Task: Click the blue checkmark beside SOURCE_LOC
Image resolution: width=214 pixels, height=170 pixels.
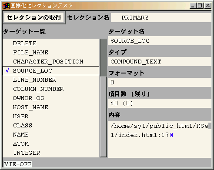Action: tap(8, 70)
